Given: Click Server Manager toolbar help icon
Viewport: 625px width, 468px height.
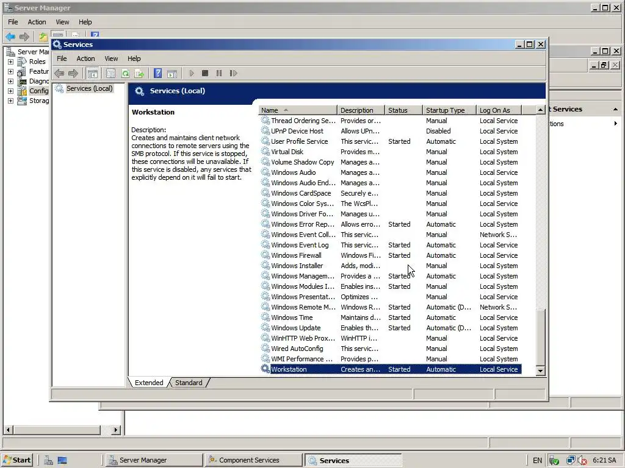Looking at the screenshot, I should (95, 35).
